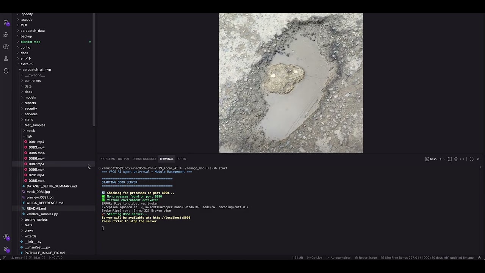Switch to the OUTPUT tab
Screen dimensions: 485x273
(x=124, y=159)
